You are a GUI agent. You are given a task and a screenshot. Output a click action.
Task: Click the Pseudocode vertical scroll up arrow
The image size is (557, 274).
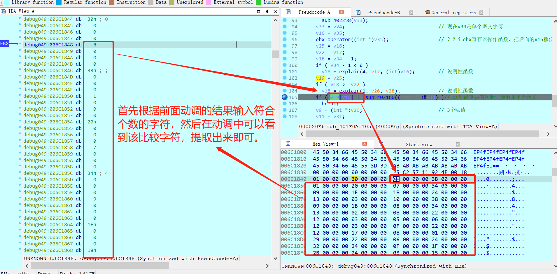click(x=555, y=21)
